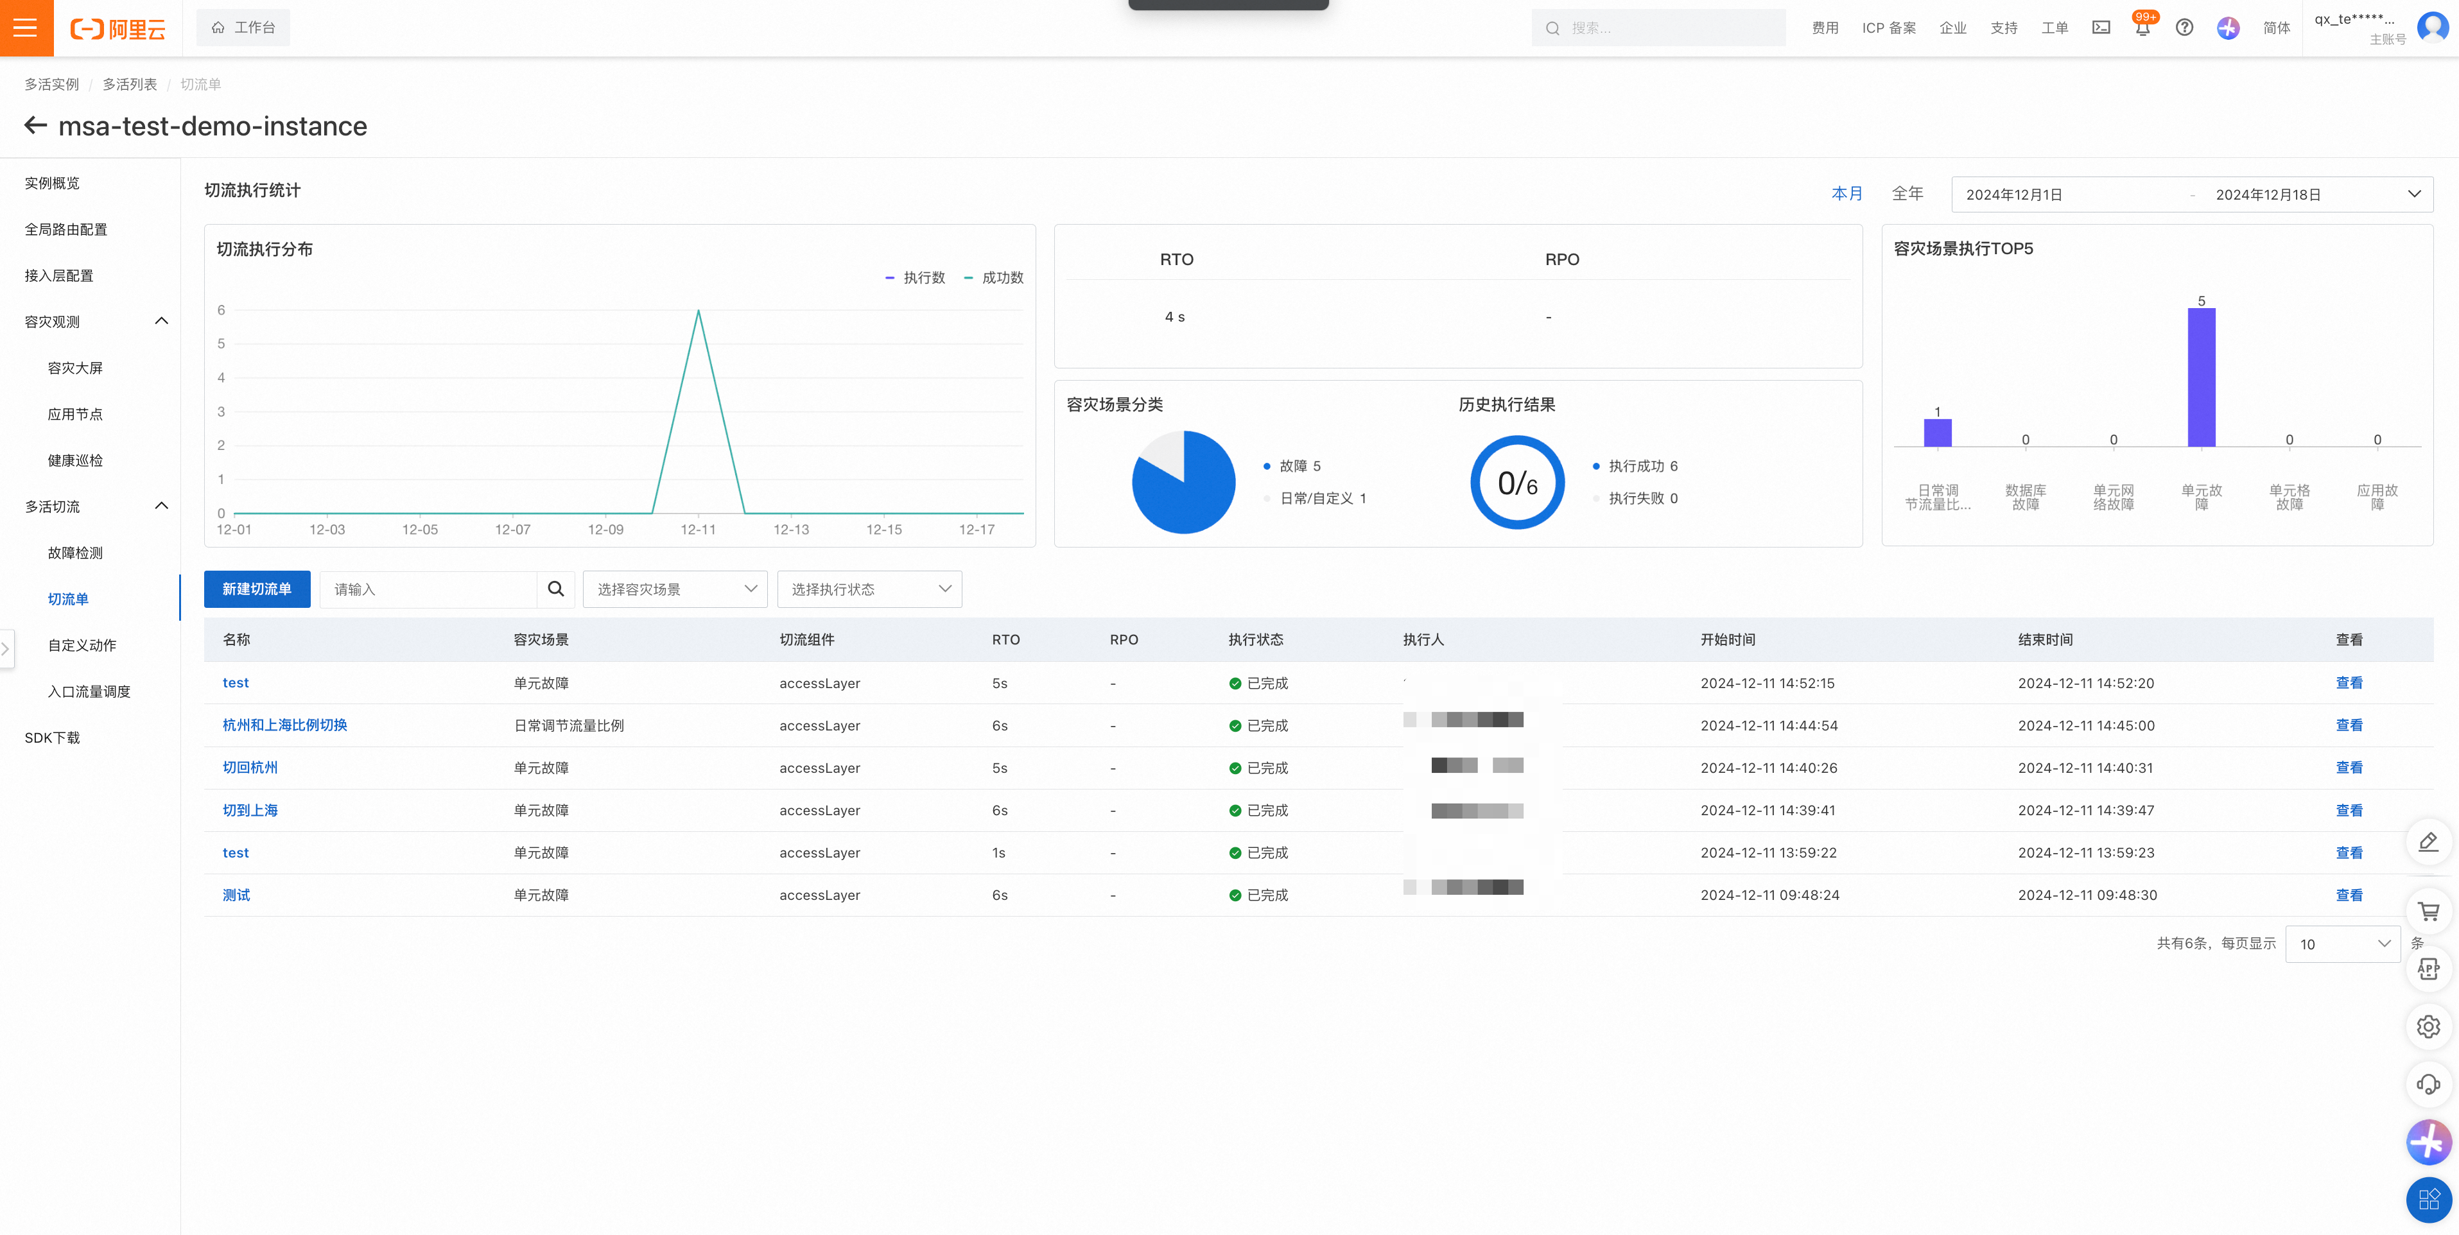Click the search magnifier button in filter bar
The image size is (2459, 1235).
[555, 589]
